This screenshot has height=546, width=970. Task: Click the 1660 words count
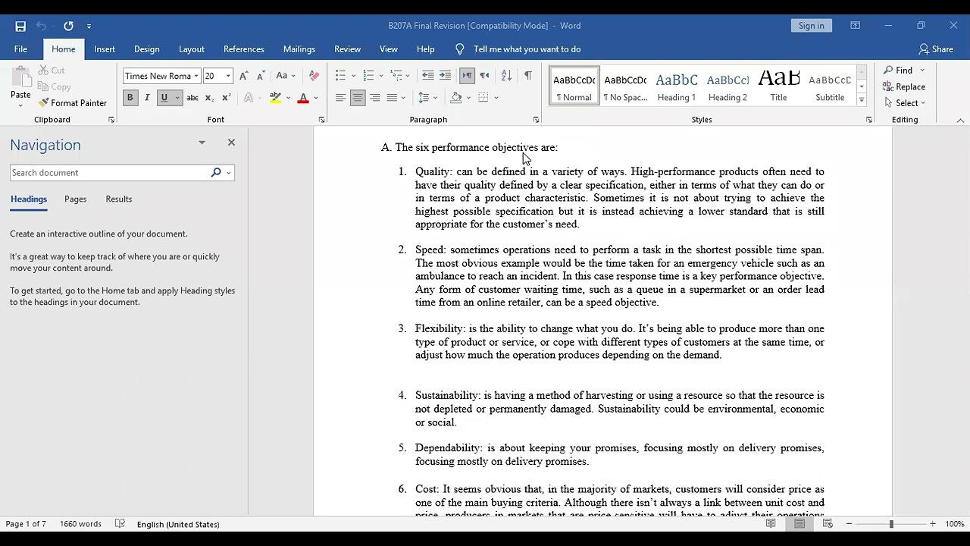80,524
